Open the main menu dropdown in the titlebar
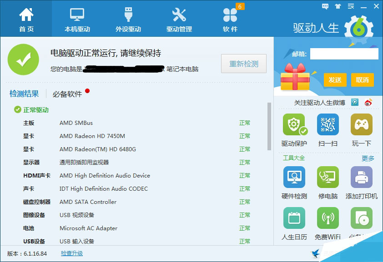 click(x=350, y=6)
